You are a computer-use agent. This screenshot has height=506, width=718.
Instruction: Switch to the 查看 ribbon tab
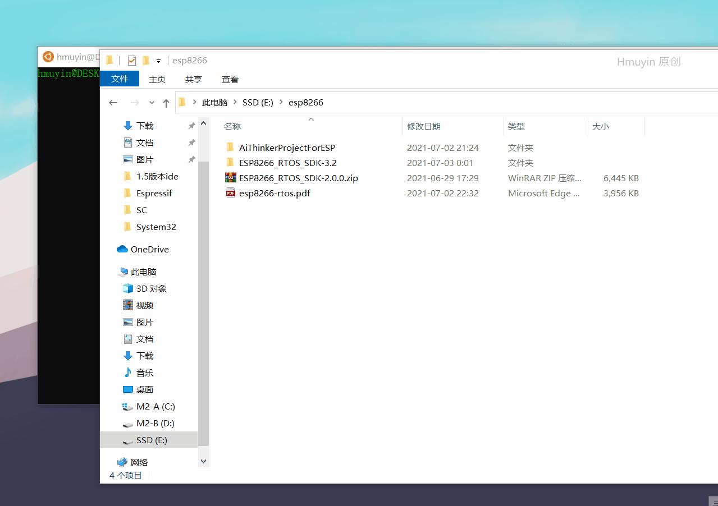(230, 79)
